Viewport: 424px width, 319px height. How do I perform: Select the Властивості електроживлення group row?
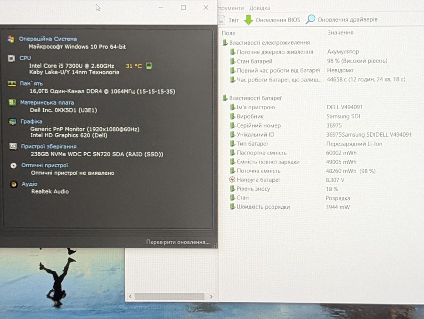click(x=266, y=42)
